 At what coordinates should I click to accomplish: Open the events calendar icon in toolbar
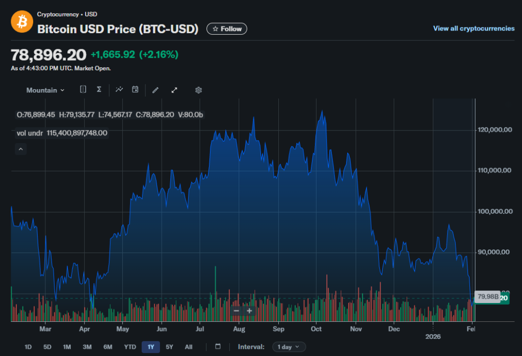click(135, 90)
